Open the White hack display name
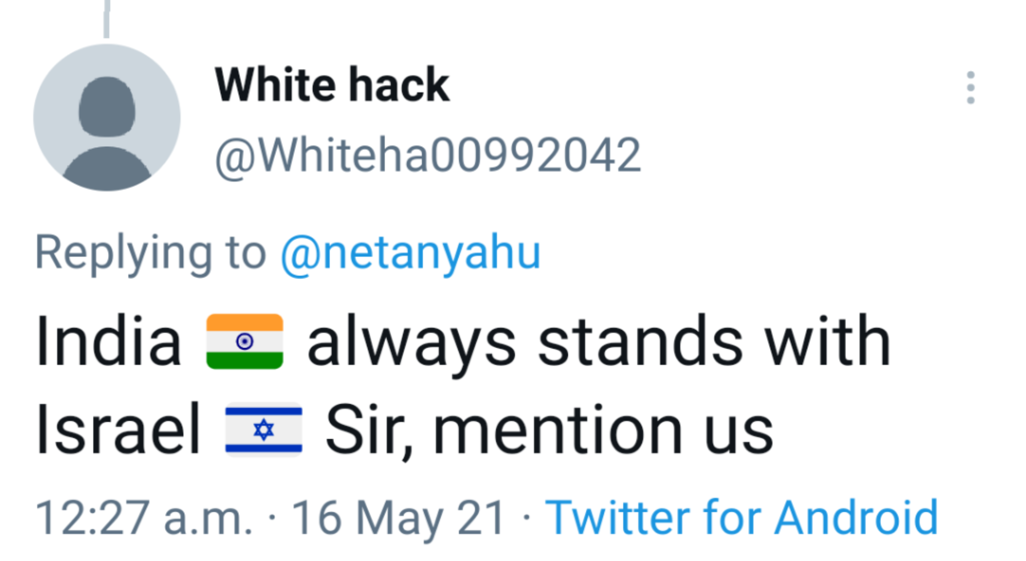 click(x=332, y=85)
